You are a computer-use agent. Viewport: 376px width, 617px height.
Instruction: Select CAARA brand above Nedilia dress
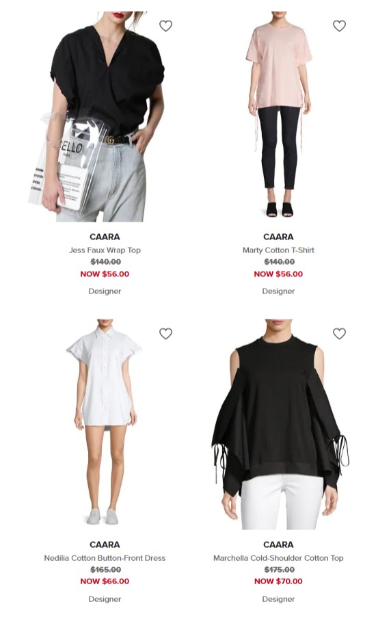105,544
